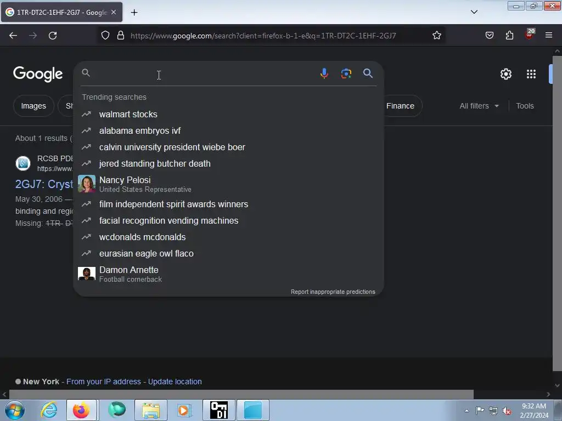The image size is (562, 421).
Task: Open the '2GJ7: Cryst' result title
Action: point(44,184)
